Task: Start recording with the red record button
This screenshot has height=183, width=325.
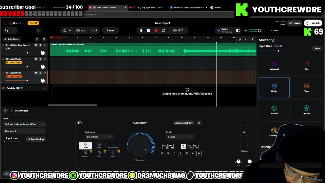Action: pos(156,30)
